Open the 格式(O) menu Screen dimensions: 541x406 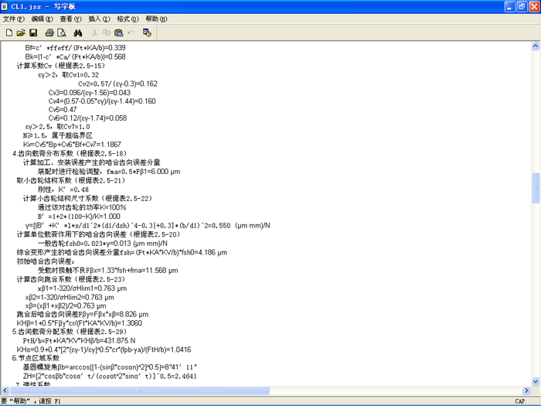[127, 19]
